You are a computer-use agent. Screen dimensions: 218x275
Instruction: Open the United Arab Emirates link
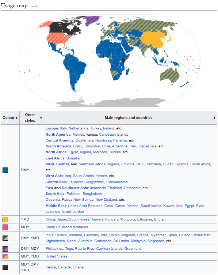tap(85, 206)
